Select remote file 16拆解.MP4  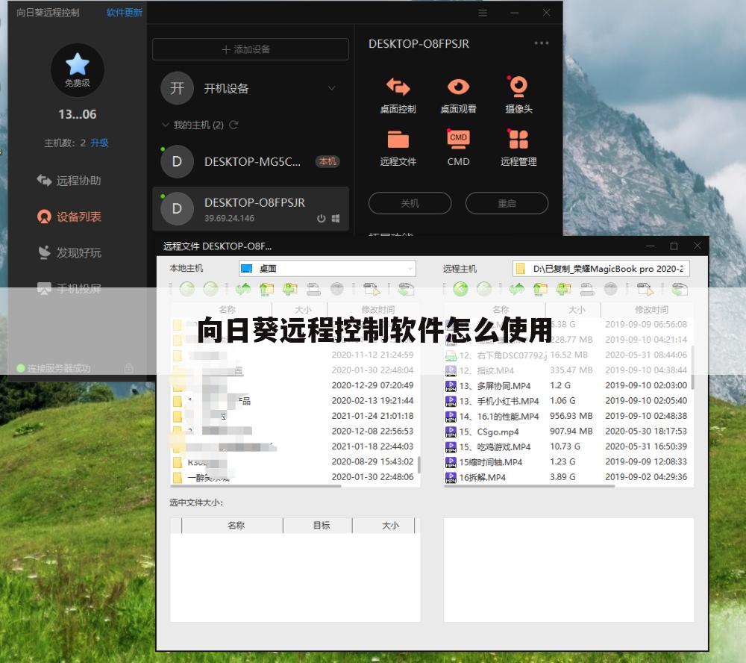click(566, 477)
